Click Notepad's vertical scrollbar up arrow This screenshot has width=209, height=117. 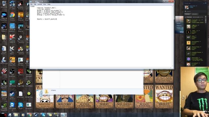pyautogui.click(x=173, y=6)
